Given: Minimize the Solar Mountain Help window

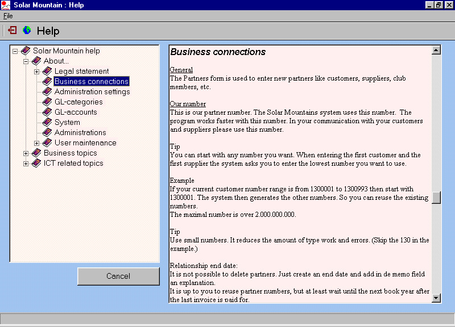Looking at the screenshot, I should pos(429,5).
